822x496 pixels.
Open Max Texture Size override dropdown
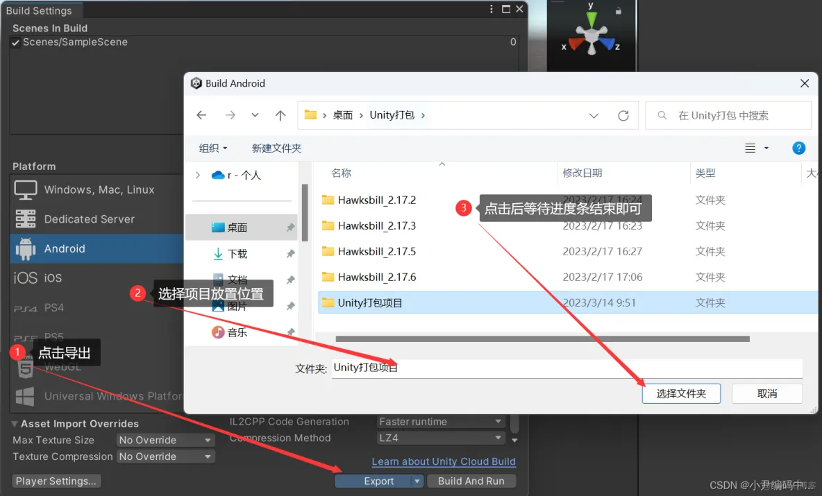click(166, 440)
